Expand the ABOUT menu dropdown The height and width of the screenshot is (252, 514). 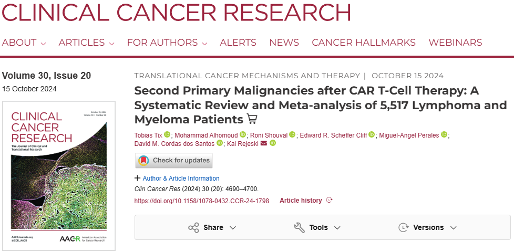(24, 43)
